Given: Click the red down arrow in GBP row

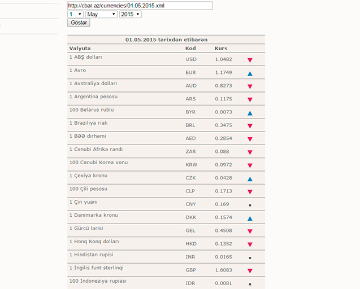Looking at the screenshot, I should tap(250, 271).
